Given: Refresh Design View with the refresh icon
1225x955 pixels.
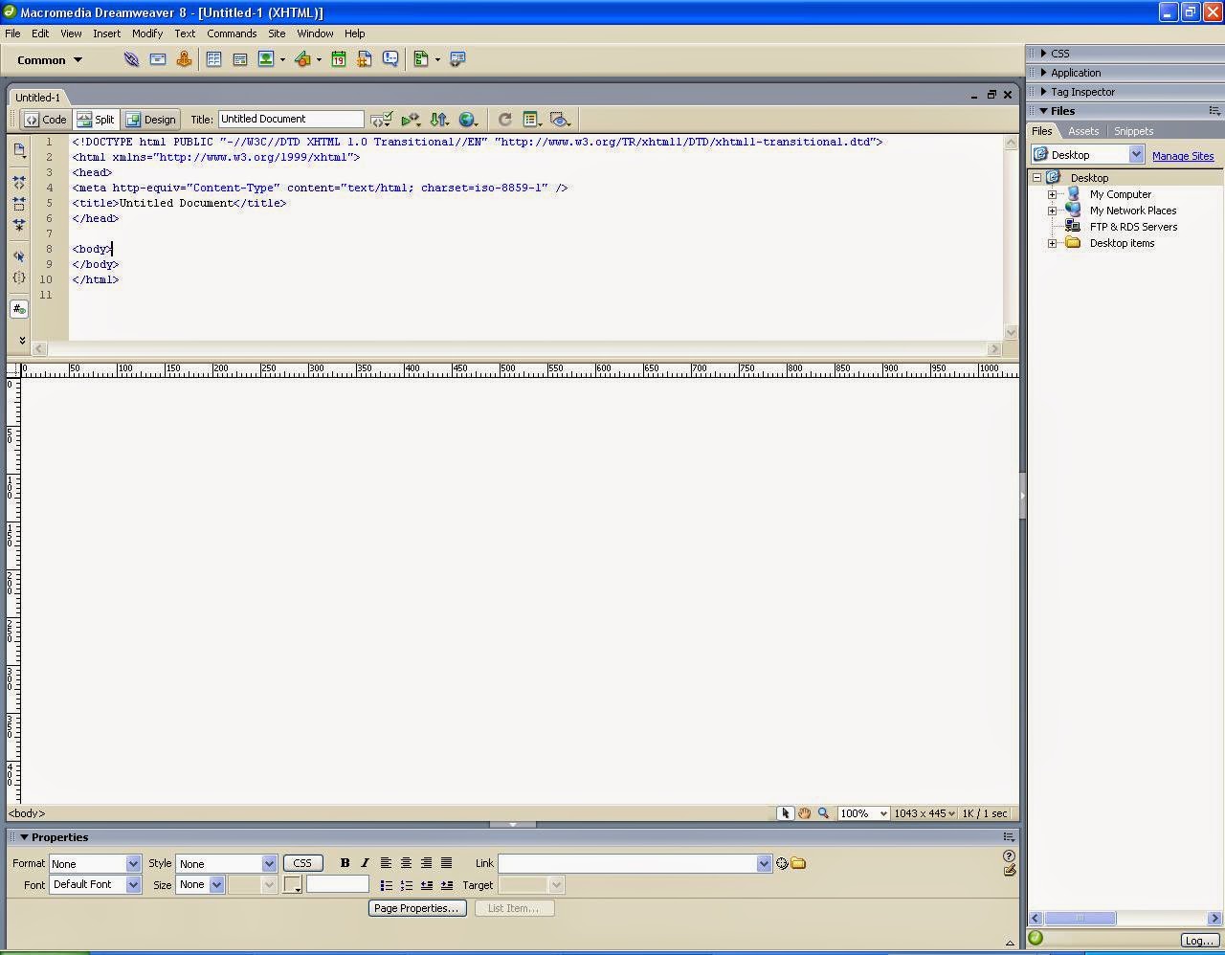Looking at the screenshot, I should [x=504, y=120].
